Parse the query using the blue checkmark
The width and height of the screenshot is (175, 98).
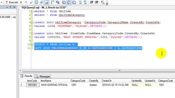(x=31, y=2)
